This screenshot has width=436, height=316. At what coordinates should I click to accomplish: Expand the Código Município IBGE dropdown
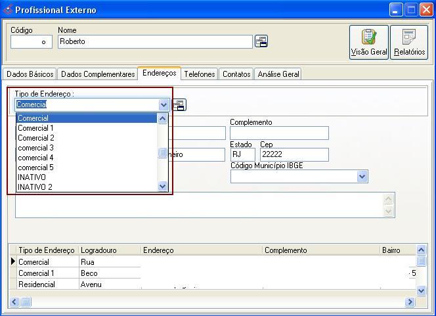click(x=362, y=177)
